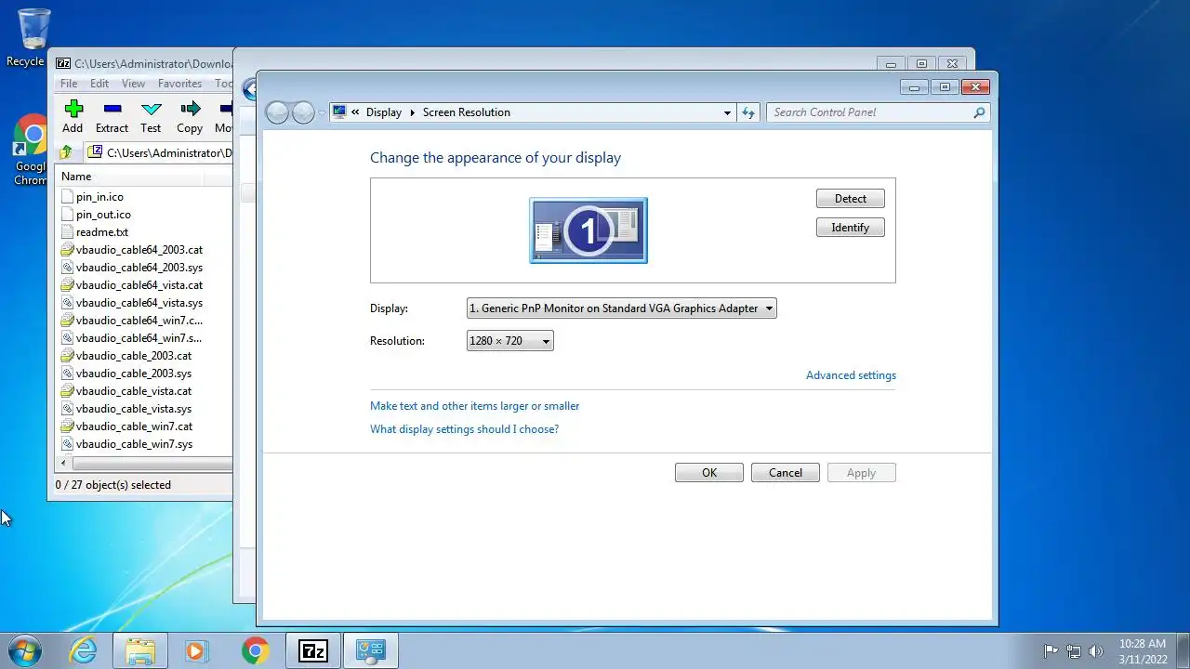Open Windows Media Player from taskbar
This screenshot has height=669, width=1190.
tap(196, 650)
